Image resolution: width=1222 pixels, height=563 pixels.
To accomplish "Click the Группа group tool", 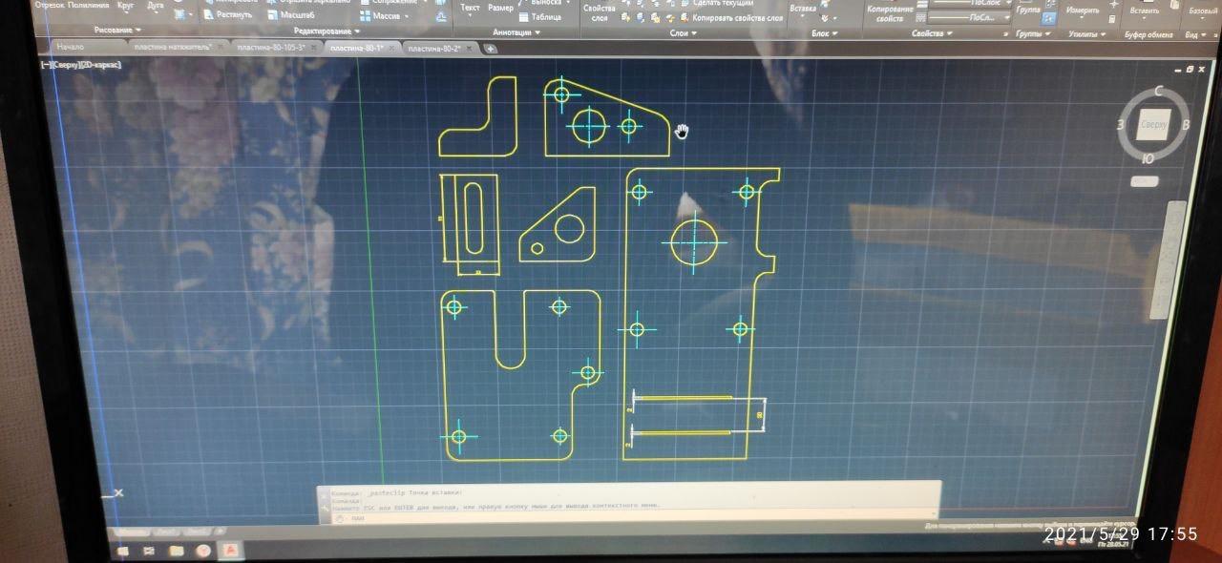I will click(1028, 9).
